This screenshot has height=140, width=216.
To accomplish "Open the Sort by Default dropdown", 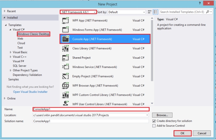I will tap(127, 12).
